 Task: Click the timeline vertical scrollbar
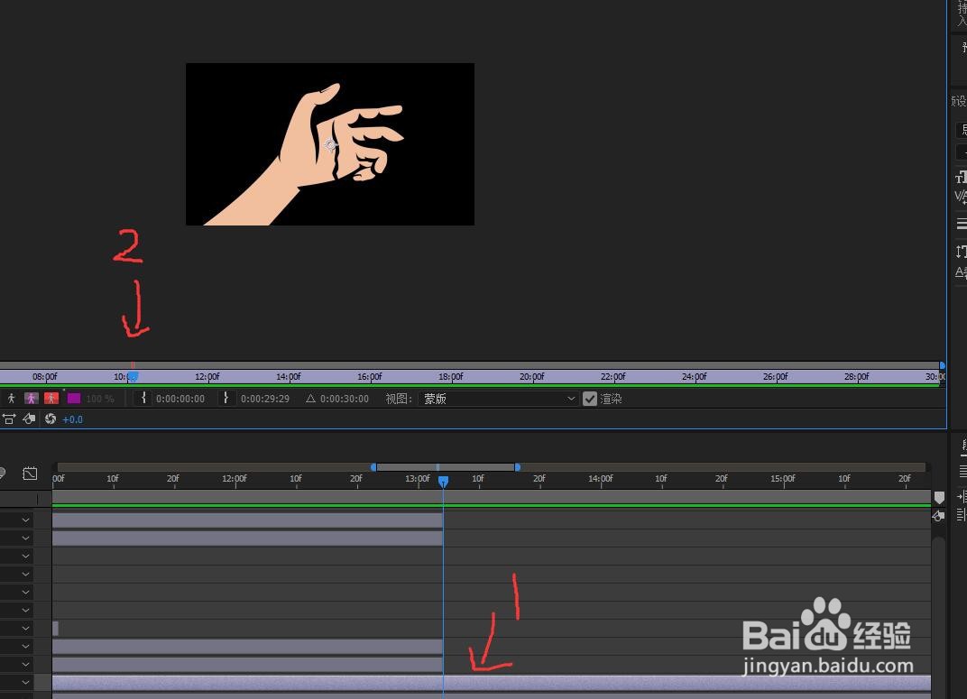938,616
